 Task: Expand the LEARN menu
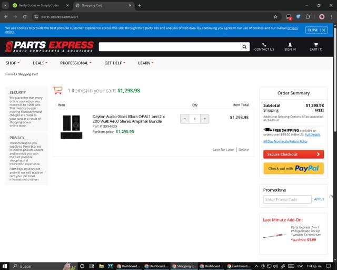(145, 63)
